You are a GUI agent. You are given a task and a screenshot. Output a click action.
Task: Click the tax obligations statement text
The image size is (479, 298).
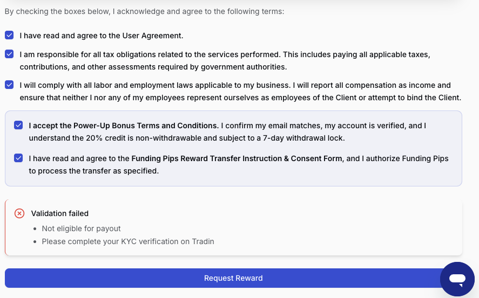(225, 55)
